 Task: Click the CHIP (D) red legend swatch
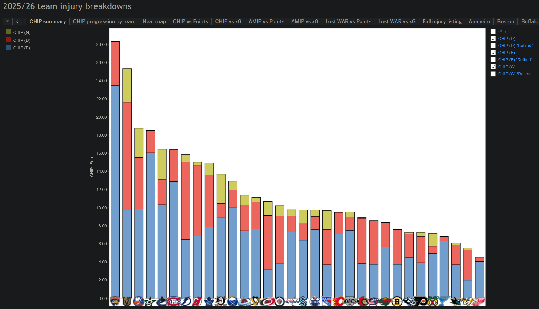[8, 40]
